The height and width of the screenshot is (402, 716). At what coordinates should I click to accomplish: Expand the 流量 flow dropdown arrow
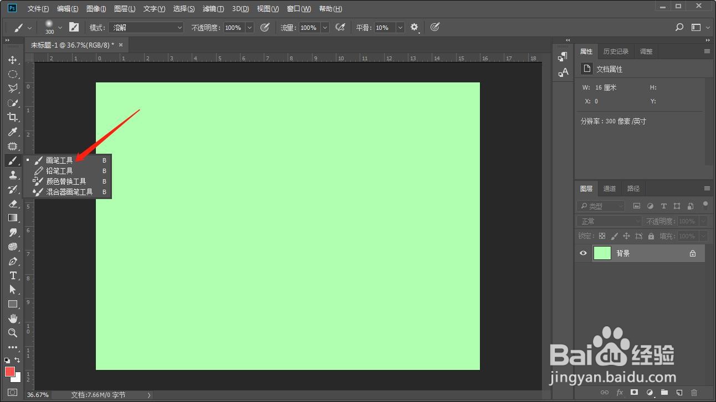point(325,27)
